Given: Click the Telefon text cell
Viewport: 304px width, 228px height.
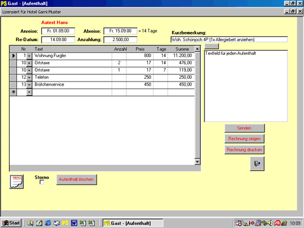Looking at the screenshot, I should (x=72, y=77).
